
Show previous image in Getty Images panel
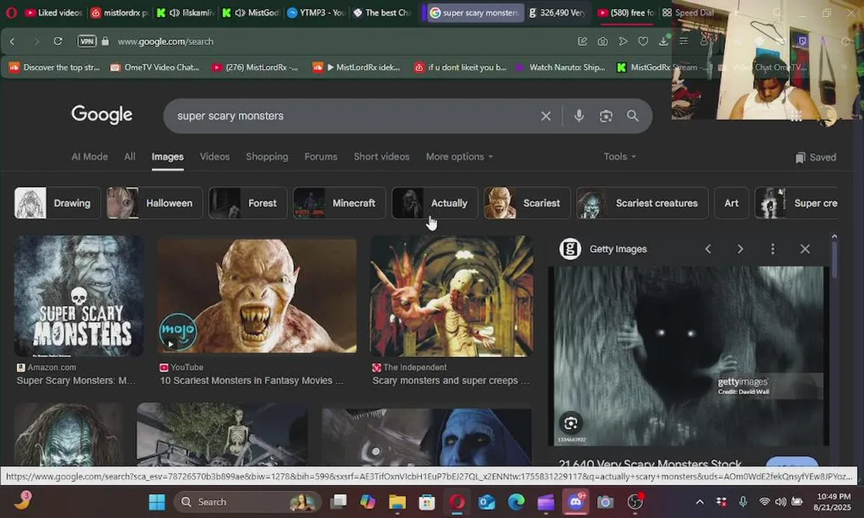(x=708, y=249)
